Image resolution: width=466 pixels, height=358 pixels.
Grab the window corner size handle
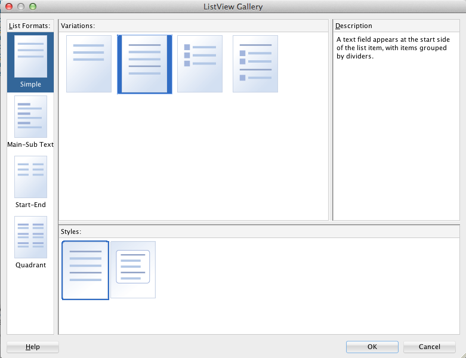[x=463, y=355]
